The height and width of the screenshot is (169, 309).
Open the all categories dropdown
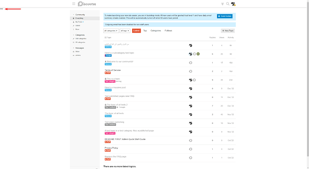111,31
